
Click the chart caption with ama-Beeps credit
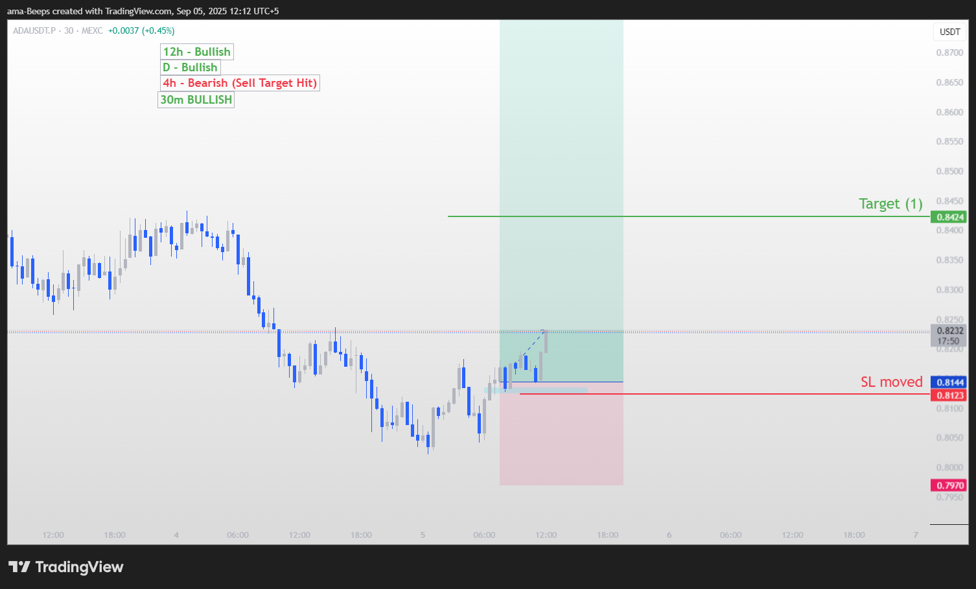click(143, 11)
